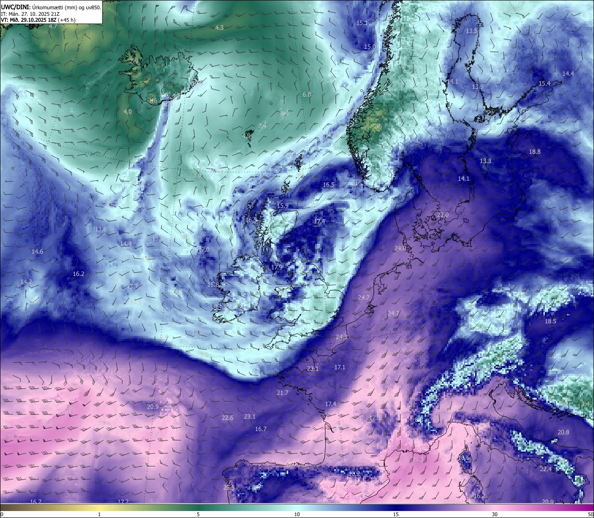
Task: Click the 23.0 value over Denmark
Action: (x=443, y=215)
